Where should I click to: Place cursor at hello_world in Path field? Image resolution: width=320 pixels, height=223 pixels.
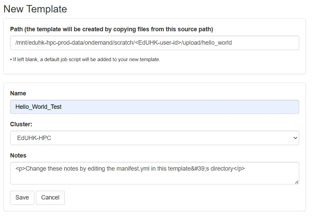point(217,43)
